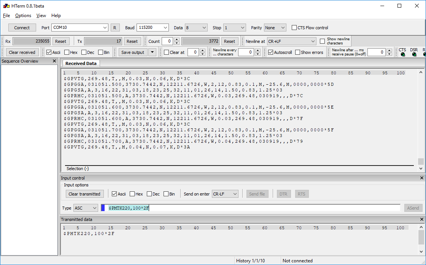Increase the Clear at value
Image resolution: width=426 pixels, height=265 pixels.
point(202,50)
